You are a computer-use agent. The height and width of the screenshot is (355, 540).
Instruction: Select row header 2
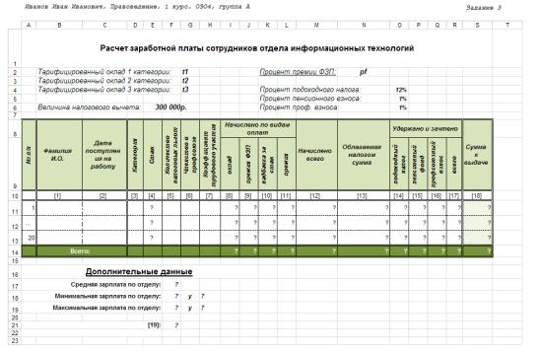click(15, 72)
